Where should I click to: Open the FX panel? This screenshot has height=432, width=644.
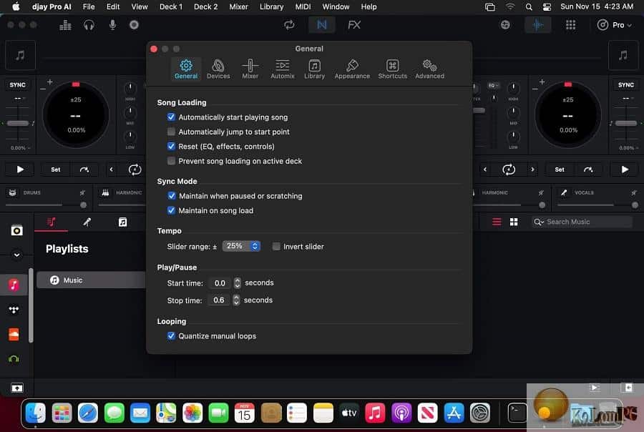point(354,25)
